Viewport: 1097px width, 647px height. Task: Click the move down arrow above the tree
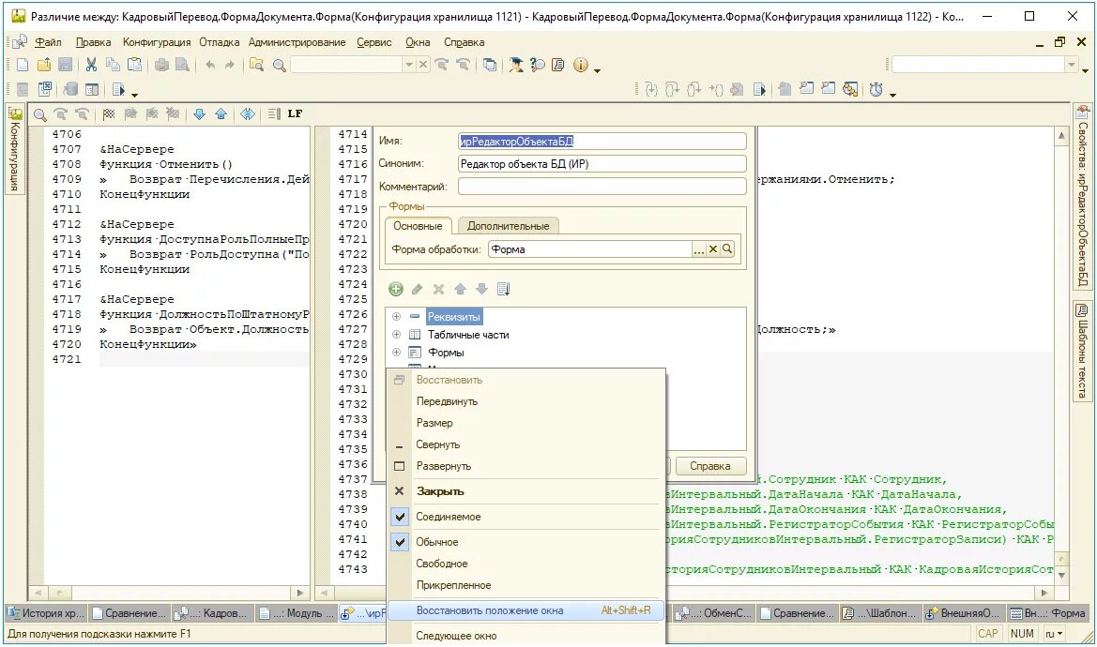(x=481, y=289)
